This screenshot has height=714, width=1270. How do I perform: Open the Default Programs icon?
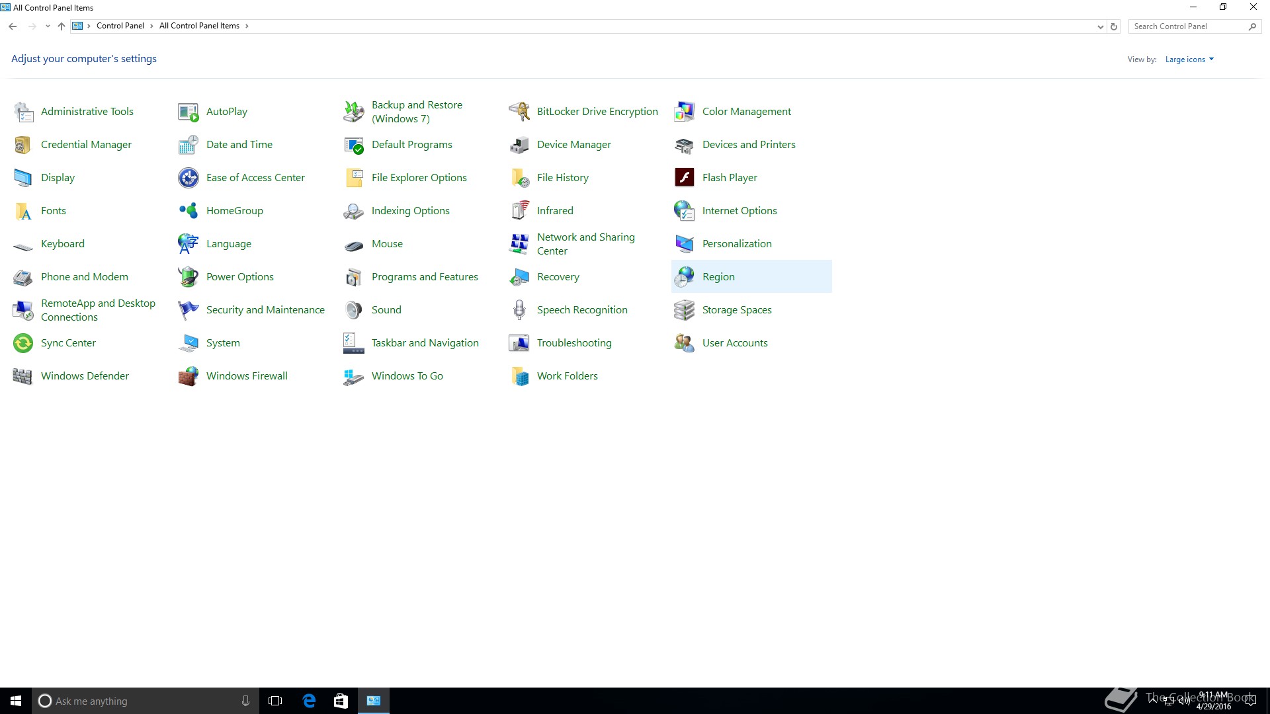tap(354, 145)
